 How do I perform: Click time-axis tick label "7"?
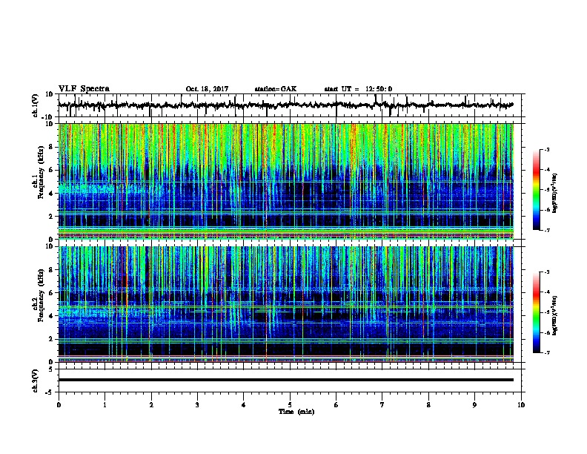click(382, 405)
